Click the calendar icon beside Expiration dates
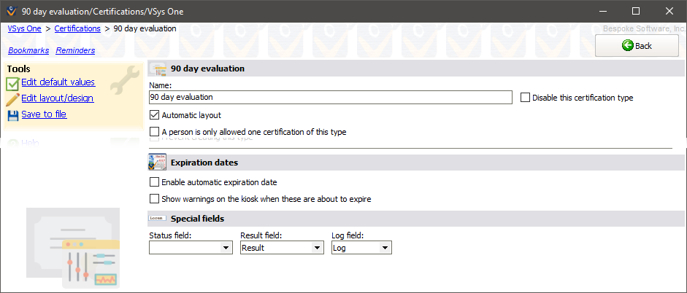The height and width of the screenshot is (293, 687). point(158,163)
